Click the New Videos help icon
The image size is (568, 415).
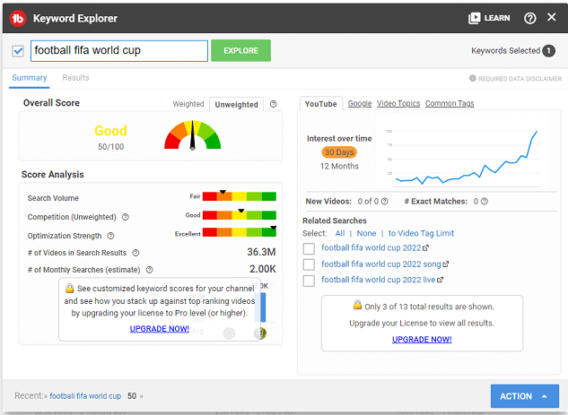tap(385, 201)
